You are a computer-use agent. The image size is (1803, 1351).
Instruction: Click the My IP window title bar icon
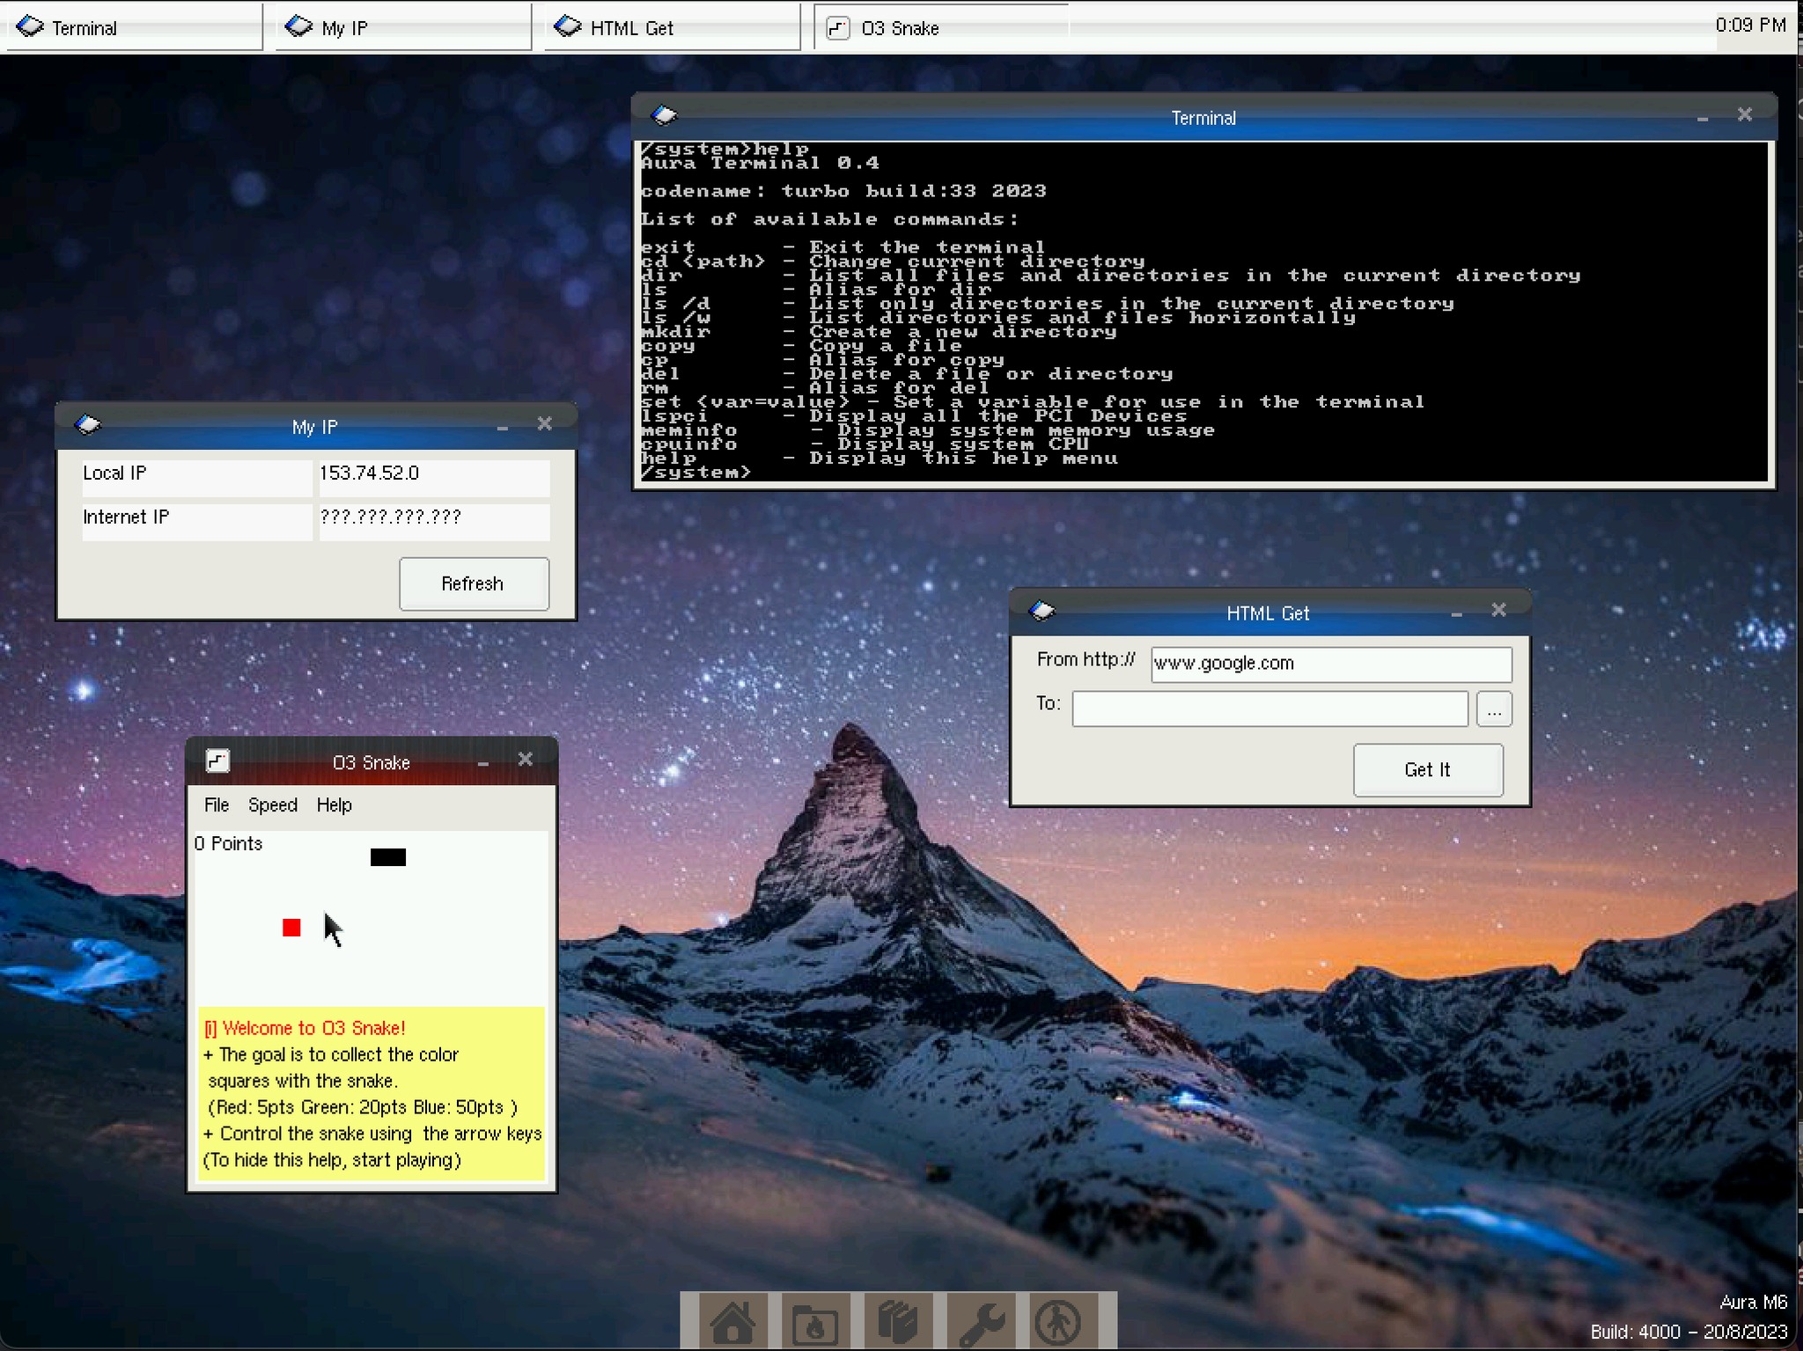point(89,423)
